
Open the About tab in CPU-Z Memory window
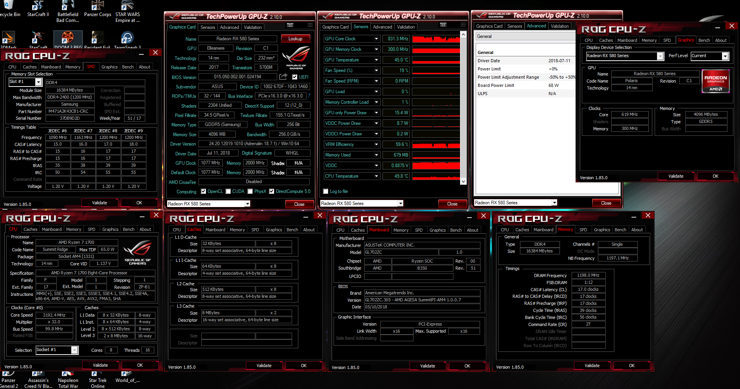[x=637, y=230]
